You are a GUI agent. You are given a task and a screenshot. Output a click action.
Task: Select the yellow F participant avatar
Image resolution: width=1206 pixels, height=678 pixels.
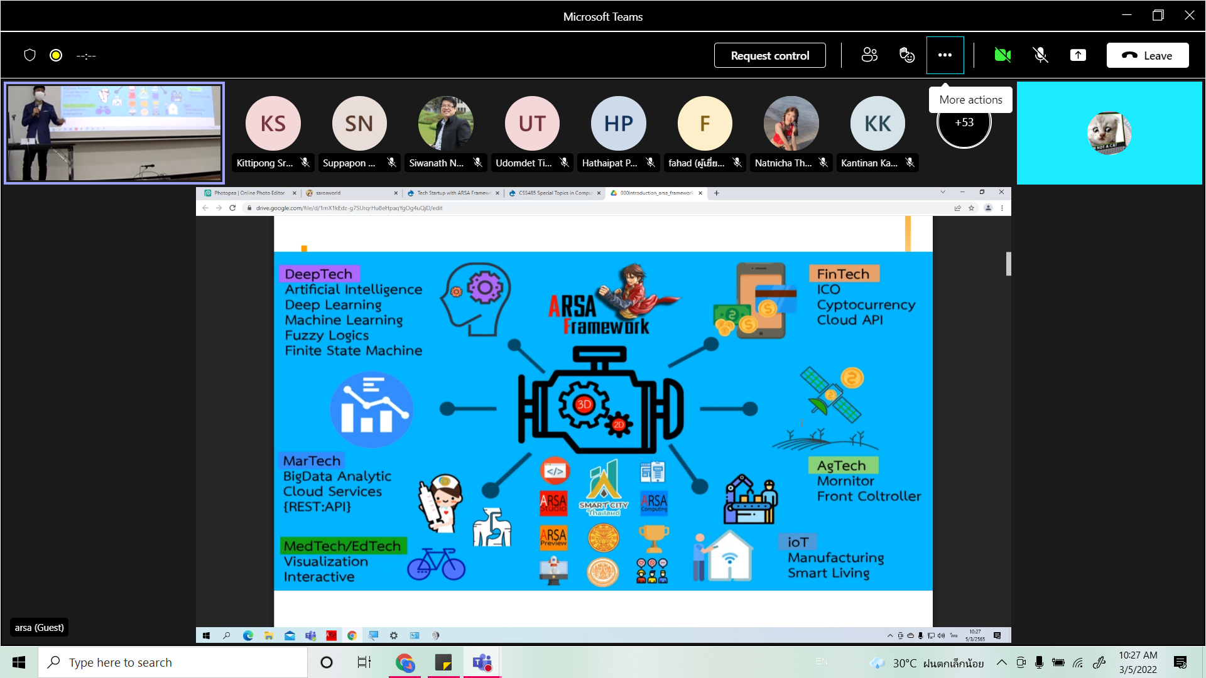tap(705, 124)
